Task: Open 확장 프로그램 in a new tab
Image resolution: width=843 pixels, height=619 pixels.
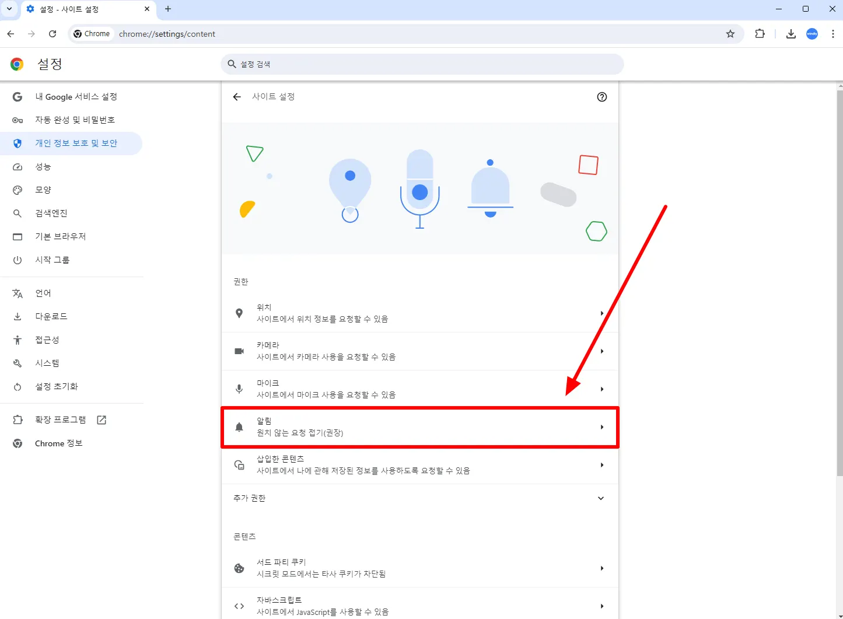Action: (71, 420)
